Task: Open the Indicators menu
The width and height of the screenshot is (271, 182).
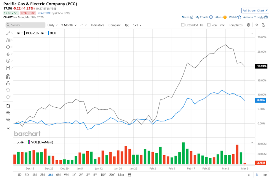Action: 97,25
